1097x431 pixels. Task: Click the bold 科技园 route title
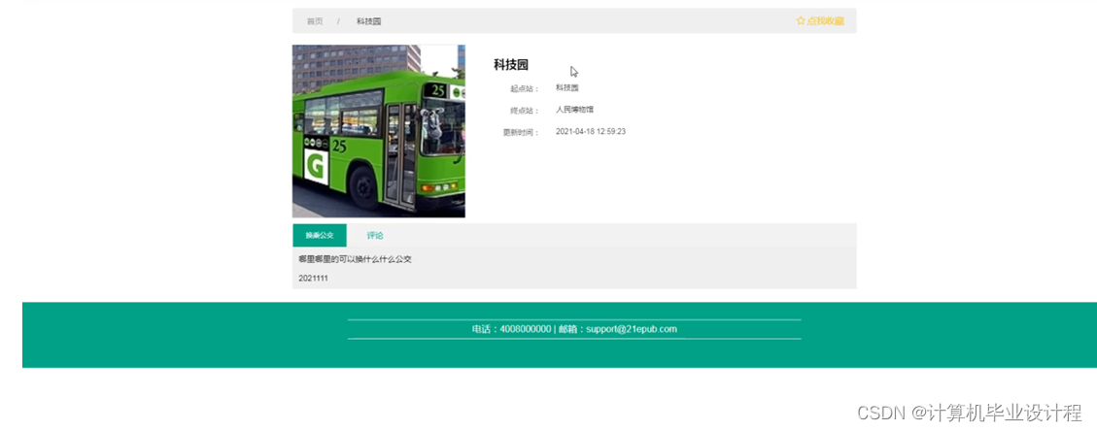[x=511, y=65]
